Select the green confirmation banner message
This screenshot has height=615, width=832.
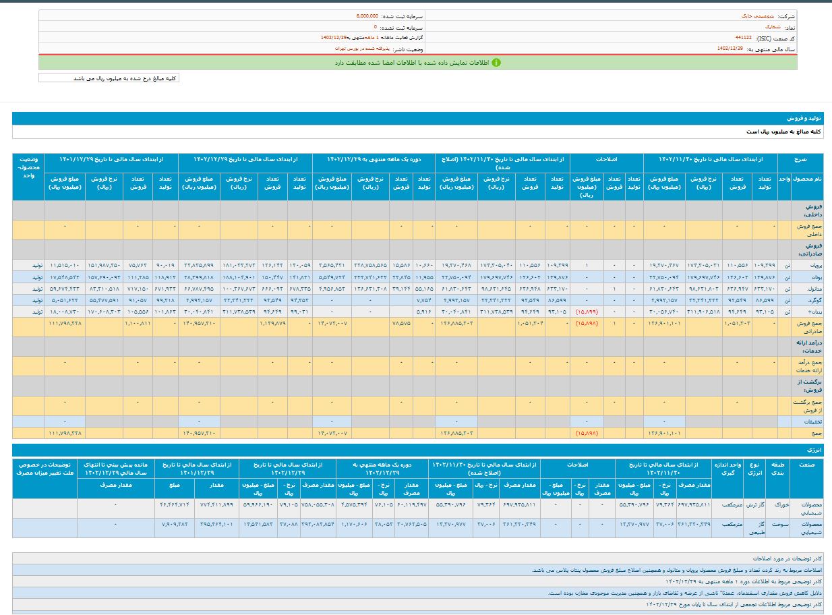(412, 63)
